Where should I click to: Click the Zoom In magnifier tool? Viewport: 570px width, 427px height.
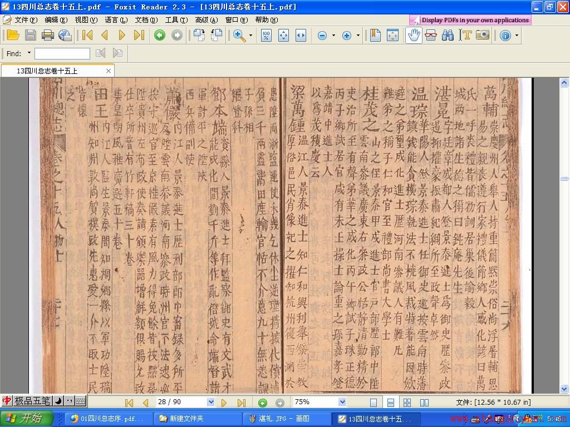pyautogui.click(x=239, y=35)
